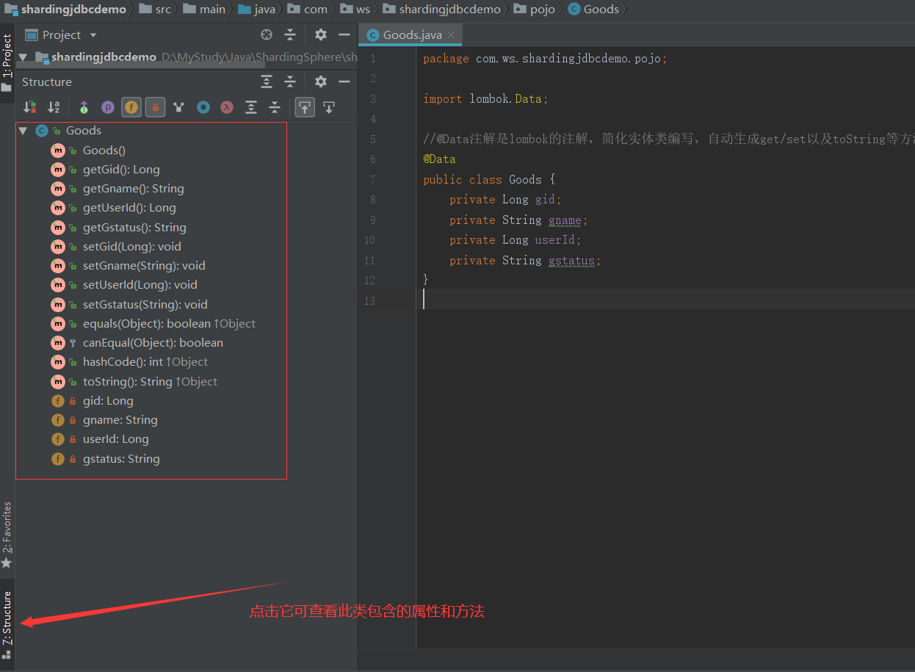The width and height of the screenshot is (915, 672).
Task: Click shardingjdbcdemo root in breadcrumb bar
Action: point(65,10)
